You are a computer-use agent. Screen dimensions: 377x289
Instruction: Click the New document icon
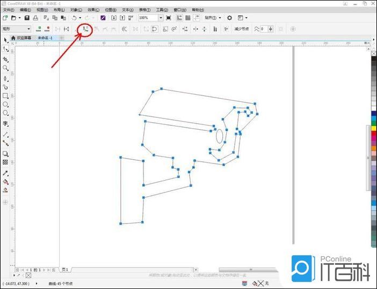click(x=5, y=18)
